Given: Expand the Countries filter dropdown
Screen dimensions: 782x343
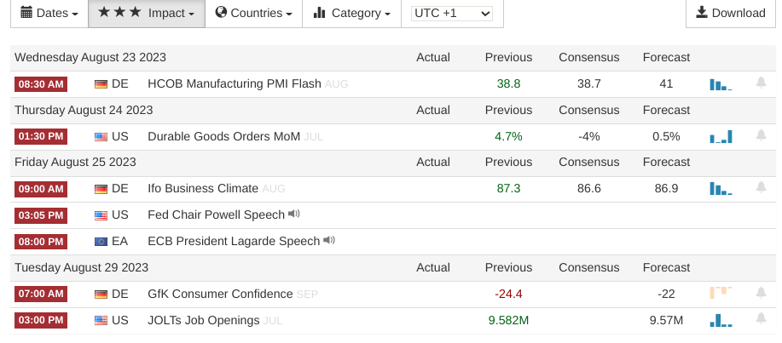Looking at the screenshot, I should tap(254, 14).
